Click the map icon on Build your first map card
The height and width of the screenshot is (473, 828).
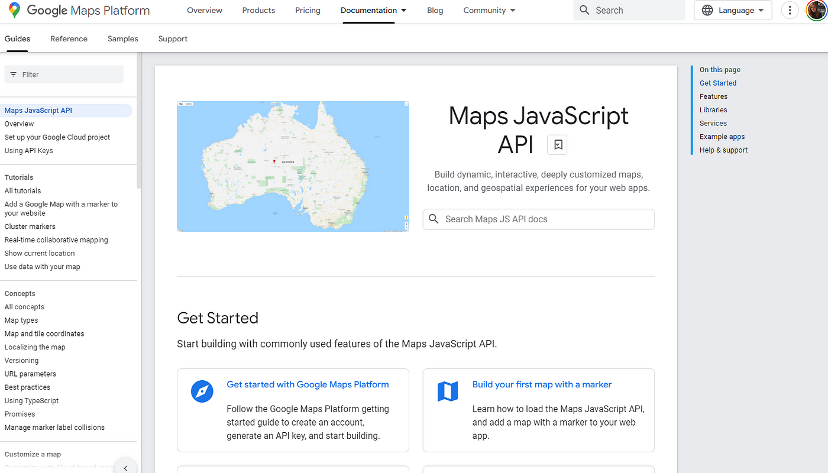[x=448, y=391]
